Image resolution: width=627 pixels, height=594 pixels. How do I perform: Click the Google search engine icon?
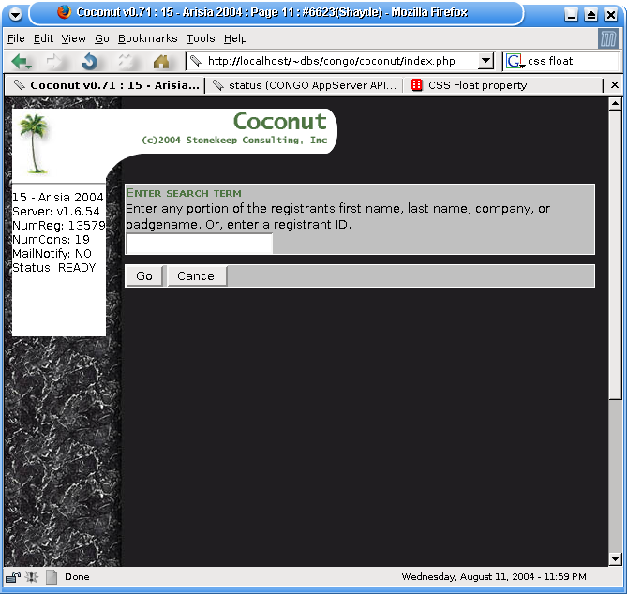pos(515,61)
